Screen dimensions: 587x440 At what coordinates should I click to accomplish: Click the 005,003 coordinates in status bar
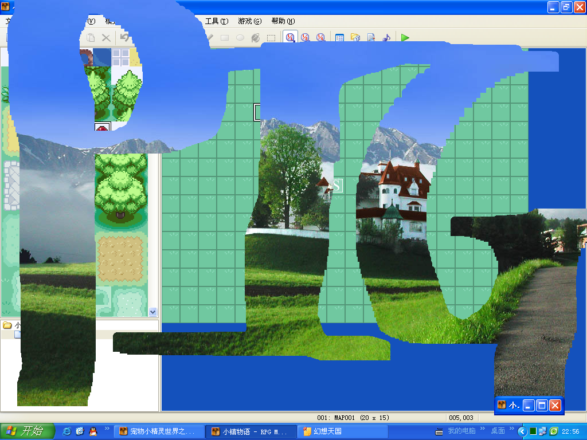[461, 418]
